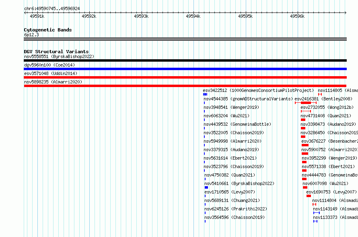Select red glyph under esv1690753 Levy2007
The image size is (358, 237).
pos(309,196)
